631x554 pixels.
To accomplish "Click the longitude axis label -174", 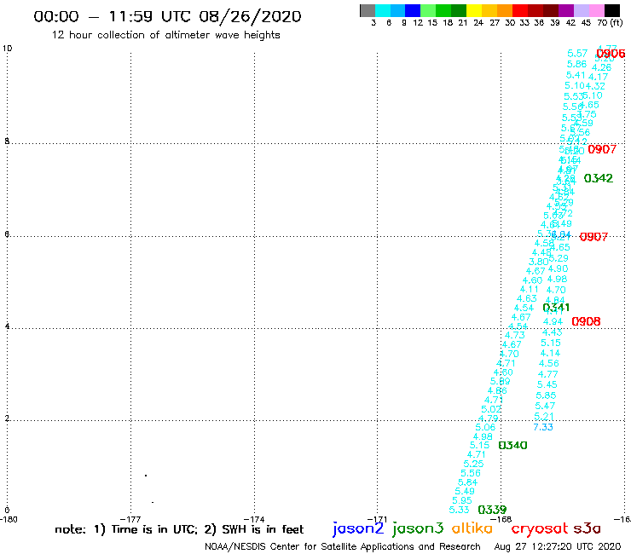I will point(254,519).
